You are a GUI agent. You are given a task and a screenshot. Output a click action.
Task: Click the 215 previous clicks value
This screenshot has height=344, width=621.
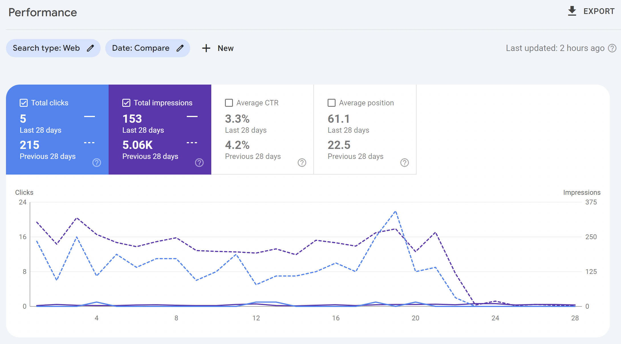(x=29, y=145)
